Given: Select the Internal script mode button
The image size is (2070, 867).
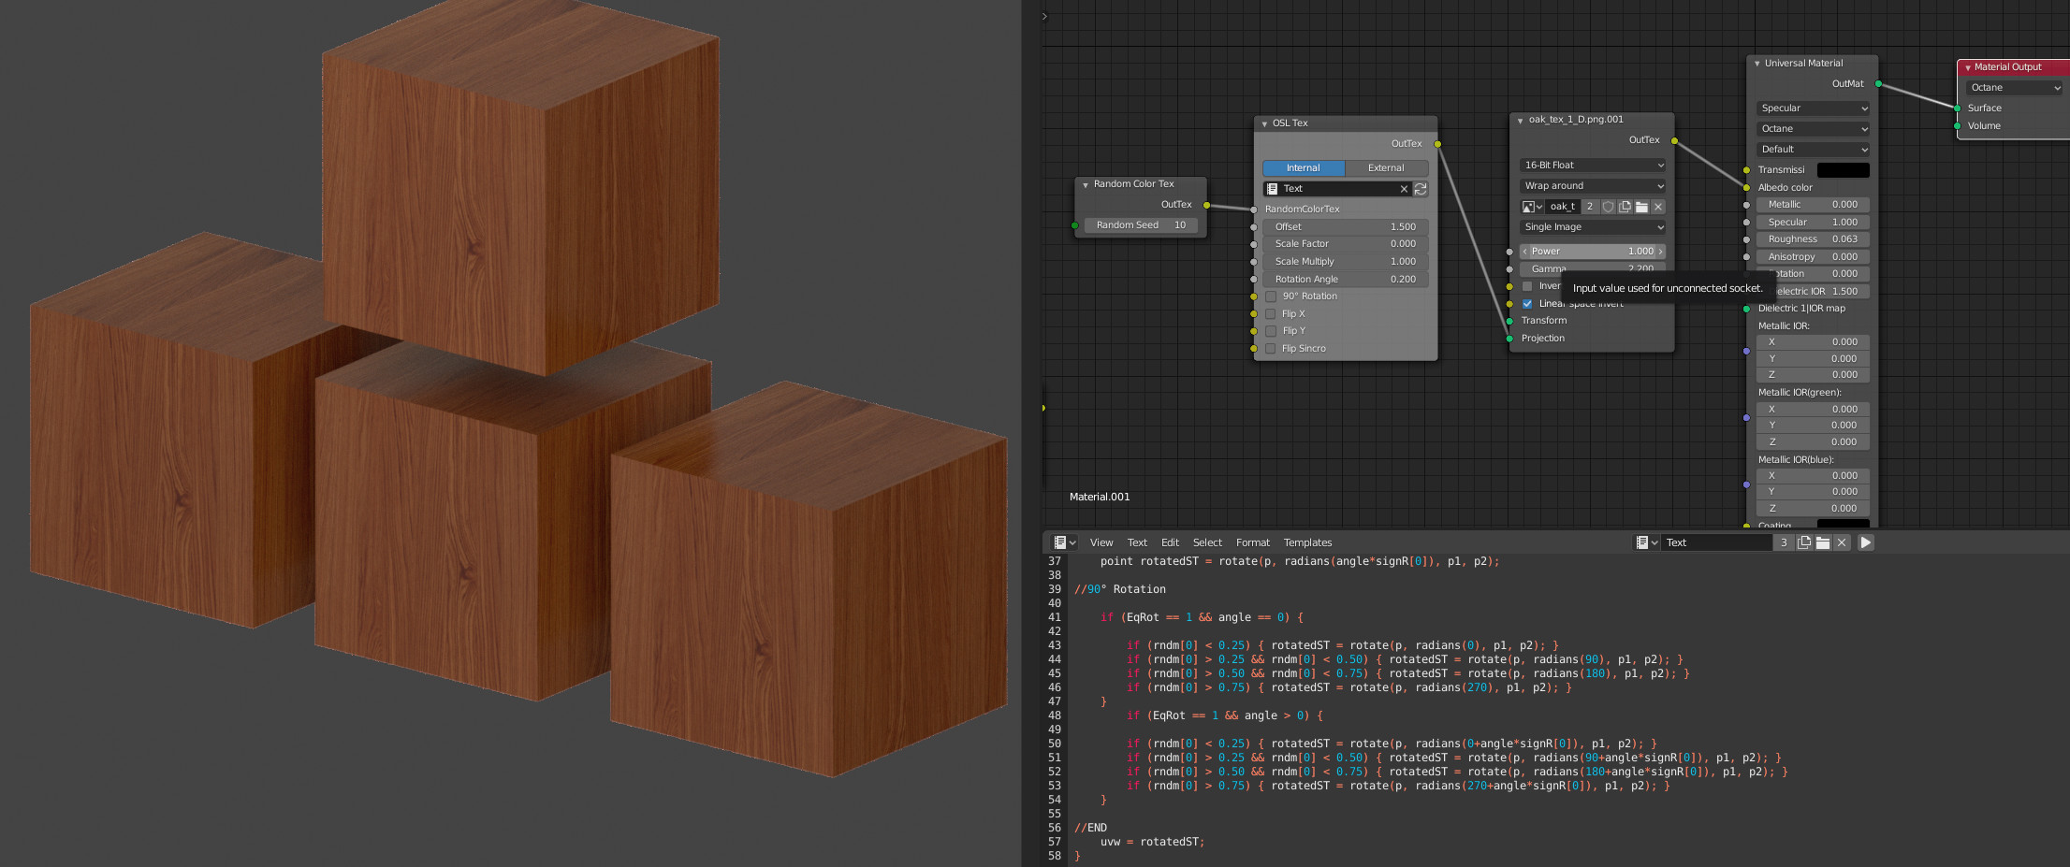Looking at the screenshot, I should 1303,168.
